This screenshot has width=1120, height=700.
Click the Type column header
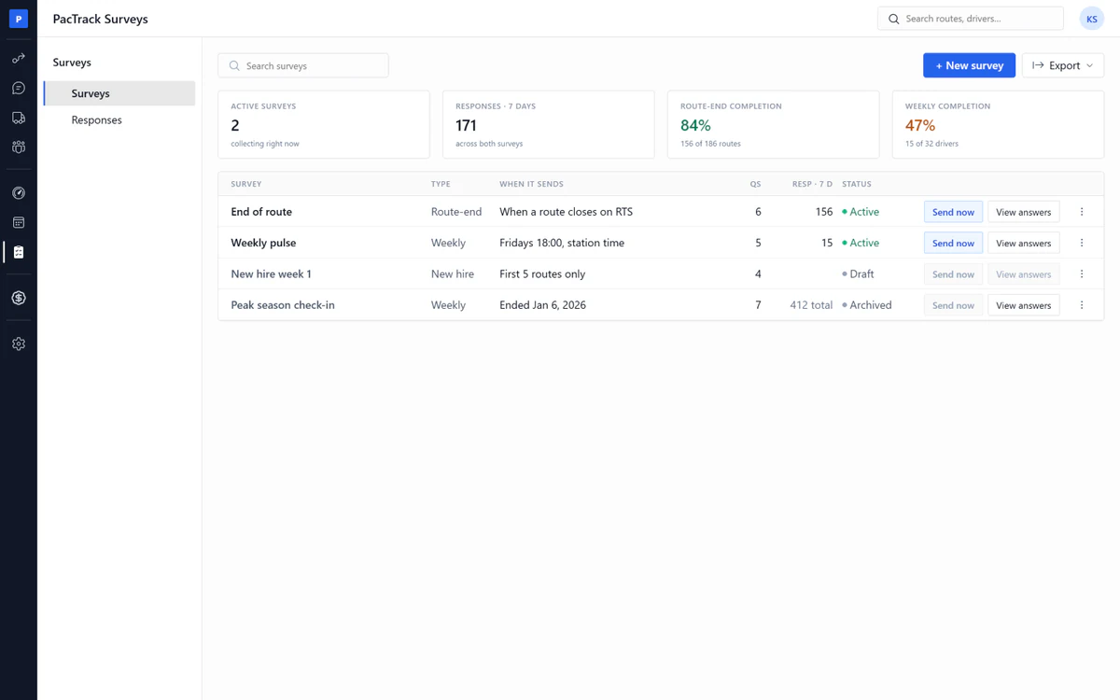[441, 184]
